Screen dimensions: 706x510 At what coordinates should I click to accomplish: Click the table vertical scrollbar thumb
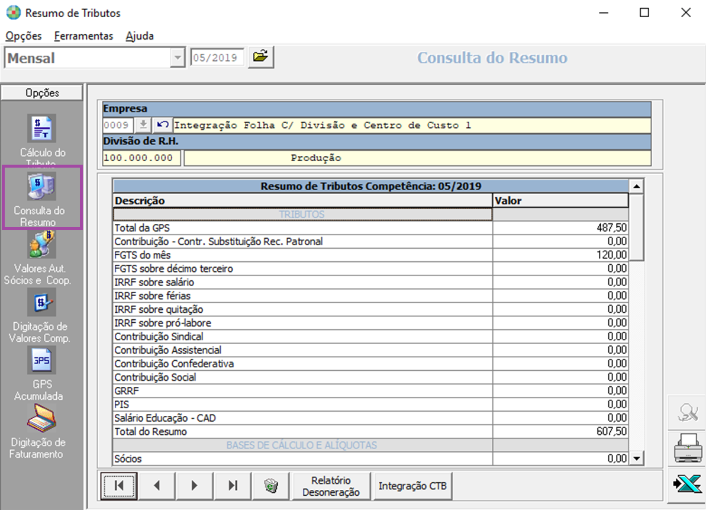[637, 227]
